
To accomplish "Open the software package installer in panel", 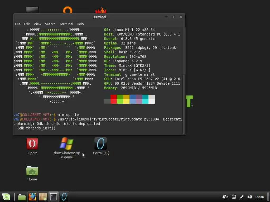I will pyautogui.click(x=43, y=197).
